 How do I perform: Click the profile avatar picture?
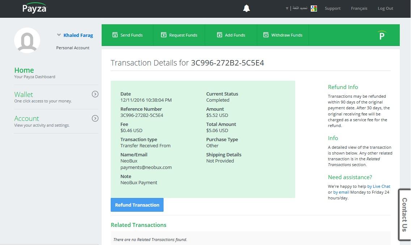point(27,41)
